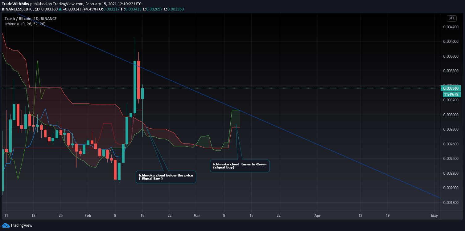Click the C:0.003360 close value
Viewport: 465px width, 231px height.
pyautogui.click(x=174, y=9)
